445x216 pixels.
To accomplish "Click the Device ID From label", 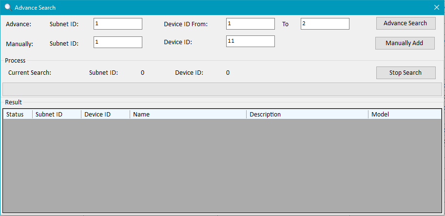I will click(x=186, y=24).
